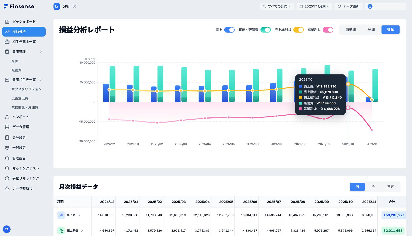The image size is (412, 236).
Task: Click the インポート upload icon
Action: point(7,117)
